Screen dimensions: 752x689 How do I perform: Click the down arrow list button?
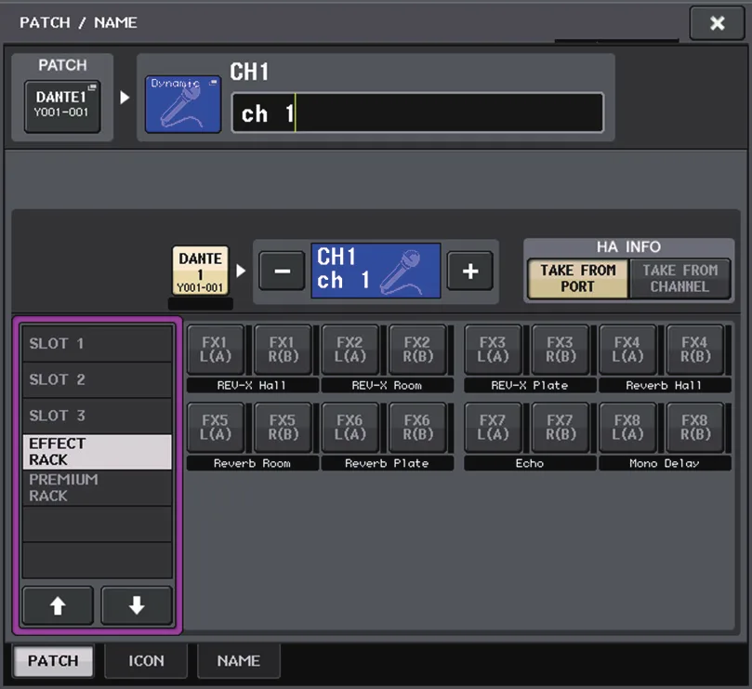click(137, 605)
